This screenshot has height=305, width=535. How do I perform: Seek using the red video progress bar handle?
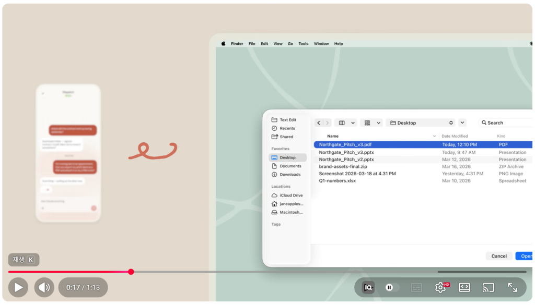point(131,272)
